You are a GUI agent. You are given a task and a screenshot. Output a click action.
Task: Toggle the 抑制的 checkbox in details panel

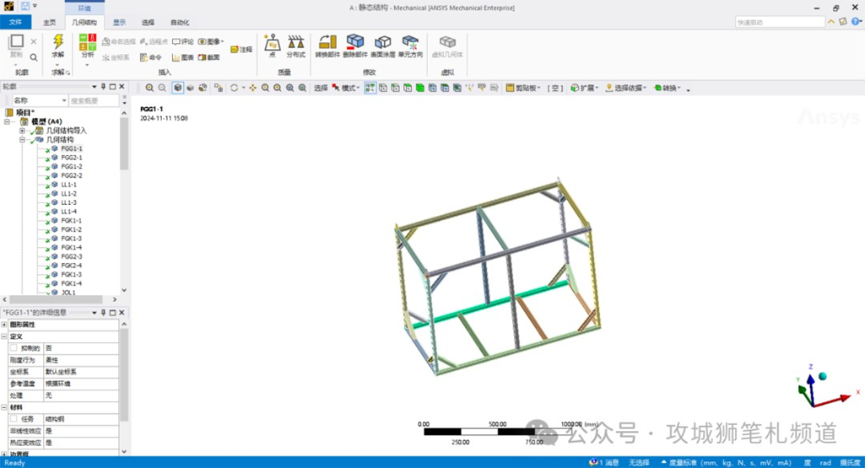[x=14, y=348]
